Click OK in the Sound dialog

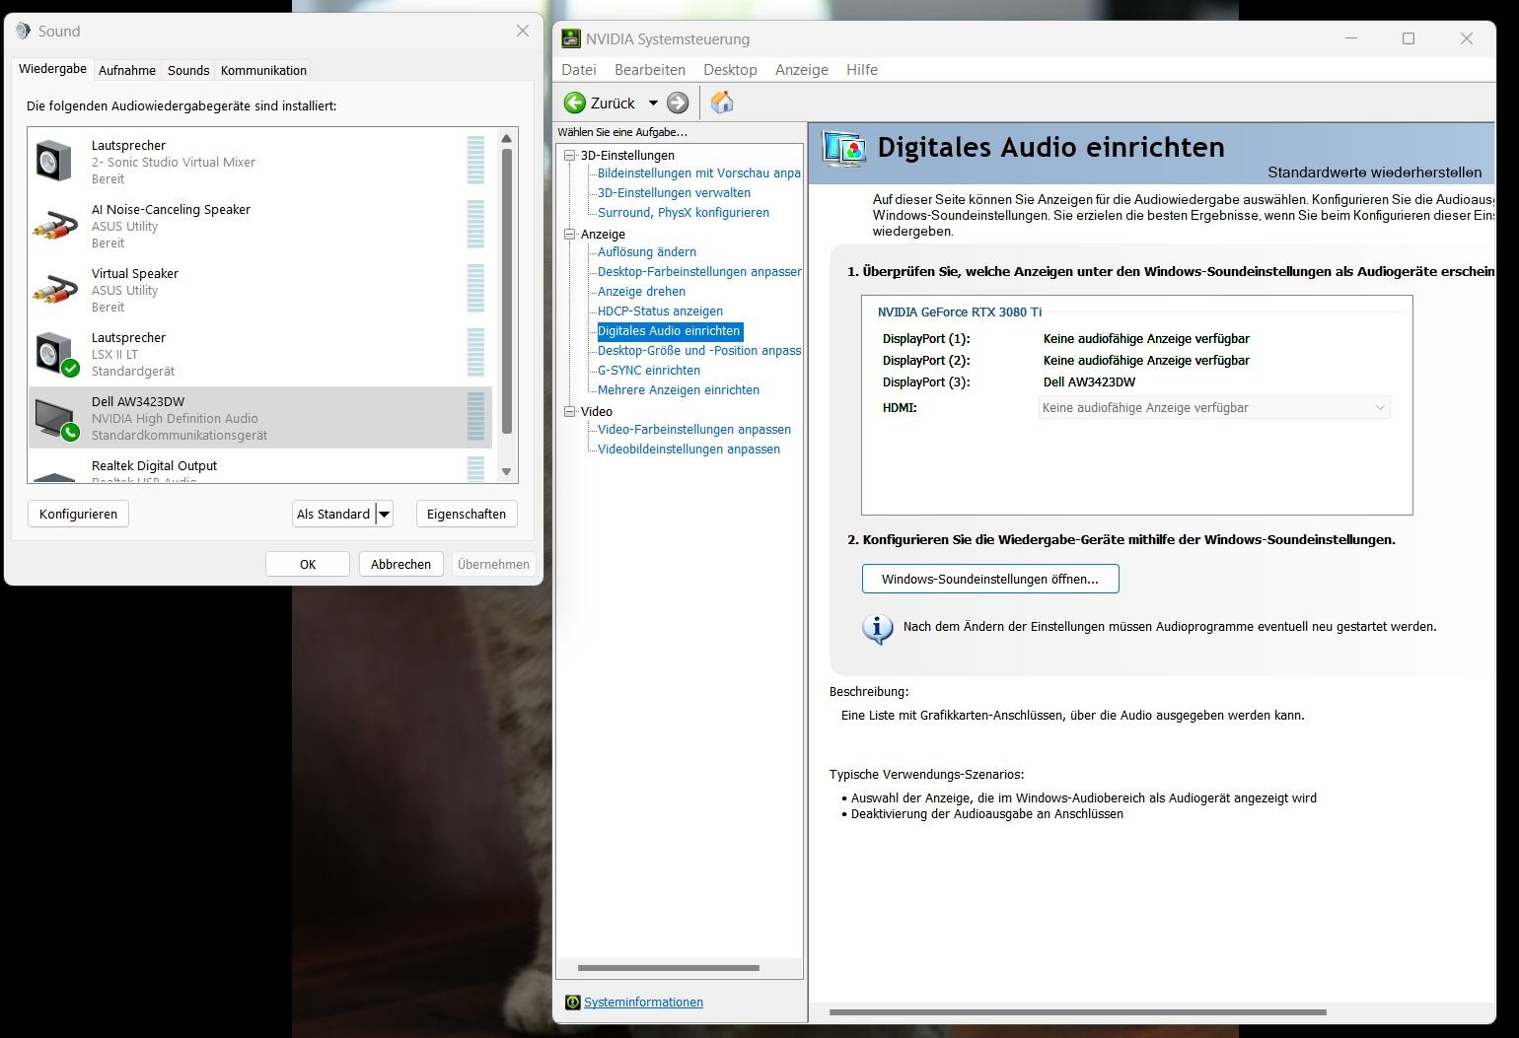(x=308, y=564)
